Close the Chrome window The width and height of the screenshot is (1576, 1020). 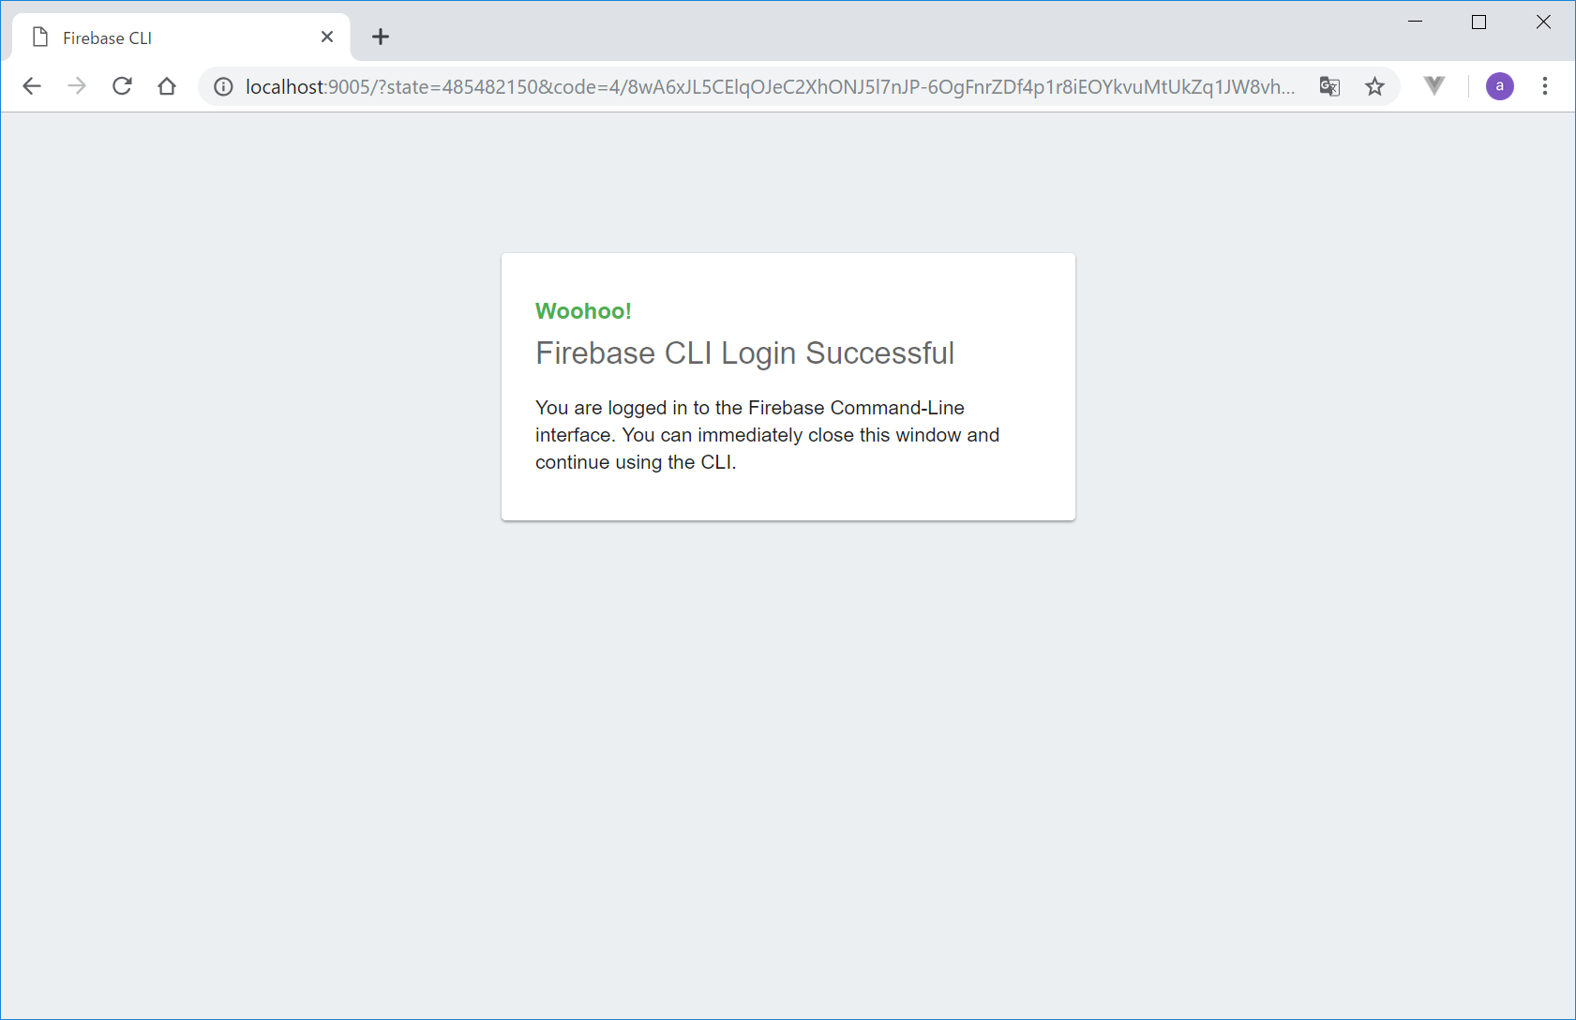pos(1543,22)
